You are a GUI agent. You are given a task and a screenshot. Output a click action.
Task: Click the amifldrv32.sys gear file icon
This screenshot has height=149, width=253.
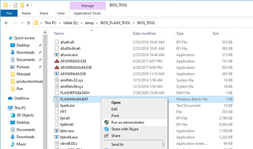click(x=57, y=80)
